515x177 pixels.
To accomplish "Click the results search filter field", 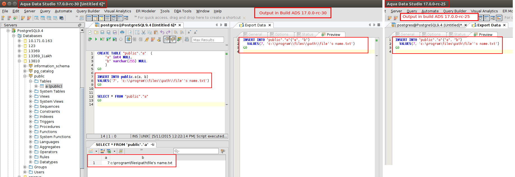I will click(x=196, y=151).
